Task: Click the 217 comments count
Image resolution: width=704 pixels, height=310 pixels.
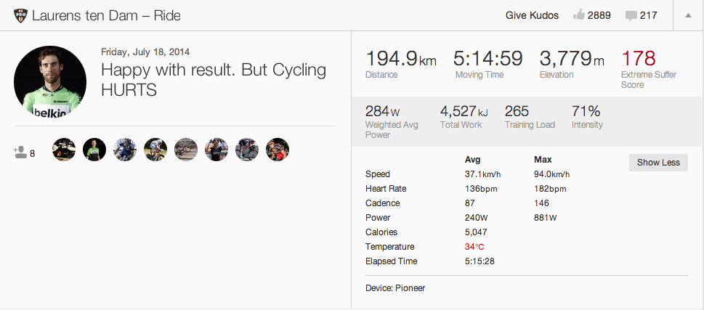Action: point(648,15)
